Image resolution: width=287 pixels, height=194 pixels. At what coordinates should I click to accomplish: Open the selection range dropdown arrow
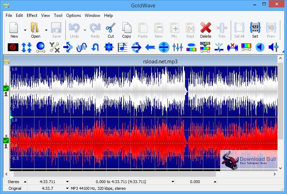[x=173, y=182]
